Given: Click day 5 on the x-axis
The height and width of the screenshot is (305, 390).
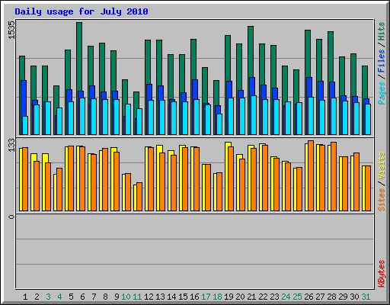Looking at the screenshot, I should [x=71, y=297].
